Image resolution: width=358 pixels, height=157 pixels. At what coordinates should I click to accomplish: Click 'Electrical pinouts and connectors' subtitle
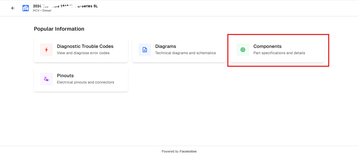click(x=86, y=82)
